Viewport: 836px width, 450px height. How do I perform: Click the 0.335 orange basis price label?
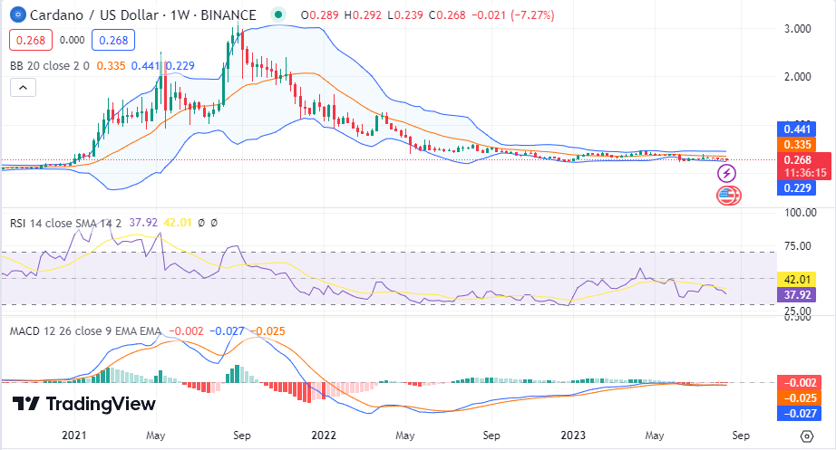point(796,144)
